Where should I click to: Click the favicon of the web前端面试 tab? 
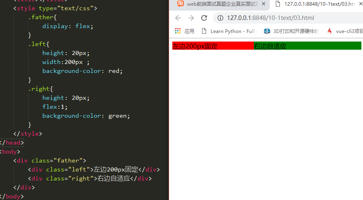click(x=180, y=4)
